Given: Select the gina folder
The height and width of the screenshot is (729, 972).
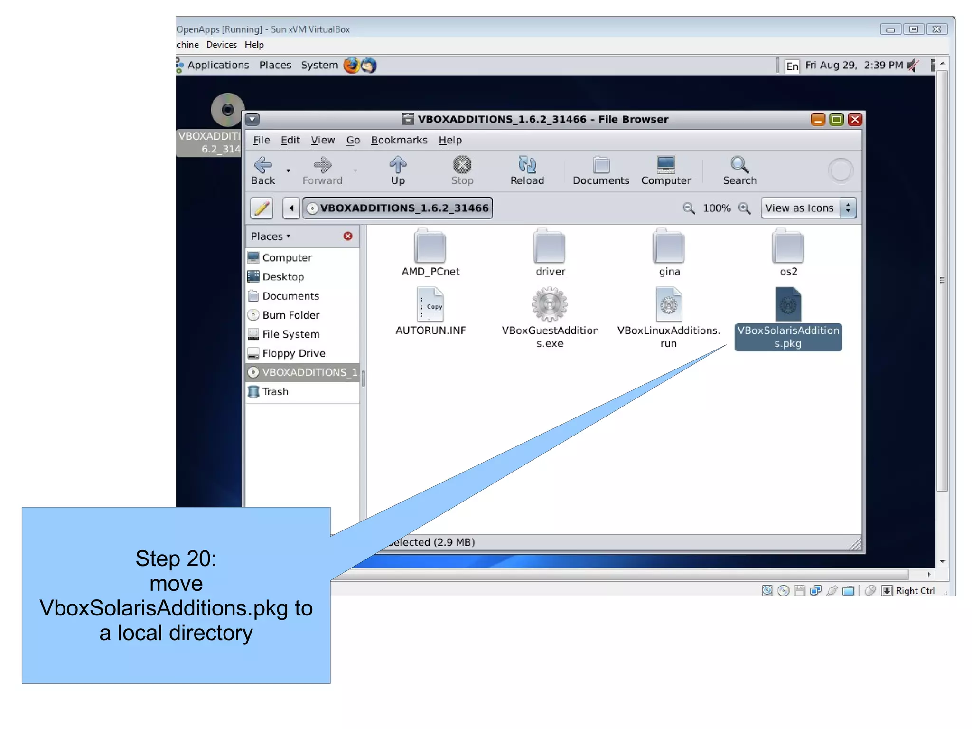Looking at the screenshot, I should pyautogui.click(x=669, y=253).
